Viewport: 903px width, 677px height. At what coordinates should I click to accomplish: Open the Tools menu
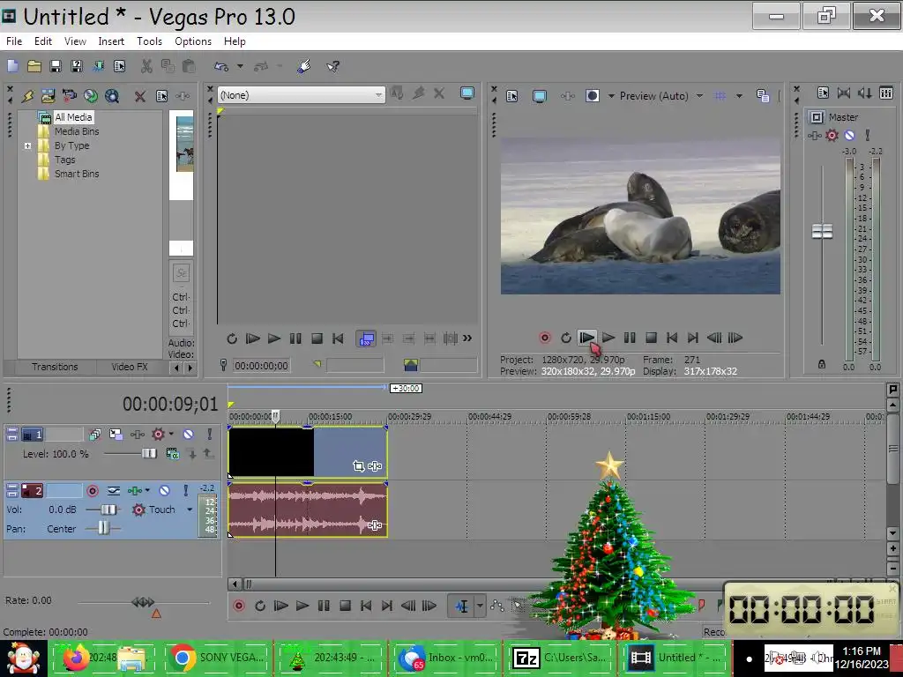pos(149,41)
